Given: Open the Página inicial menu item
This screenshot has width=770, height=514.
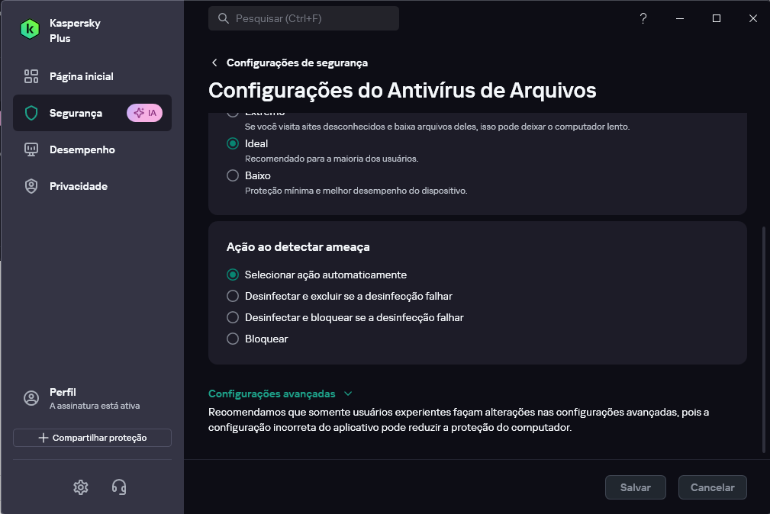Looking at the screenshot, I should (81, 76).
